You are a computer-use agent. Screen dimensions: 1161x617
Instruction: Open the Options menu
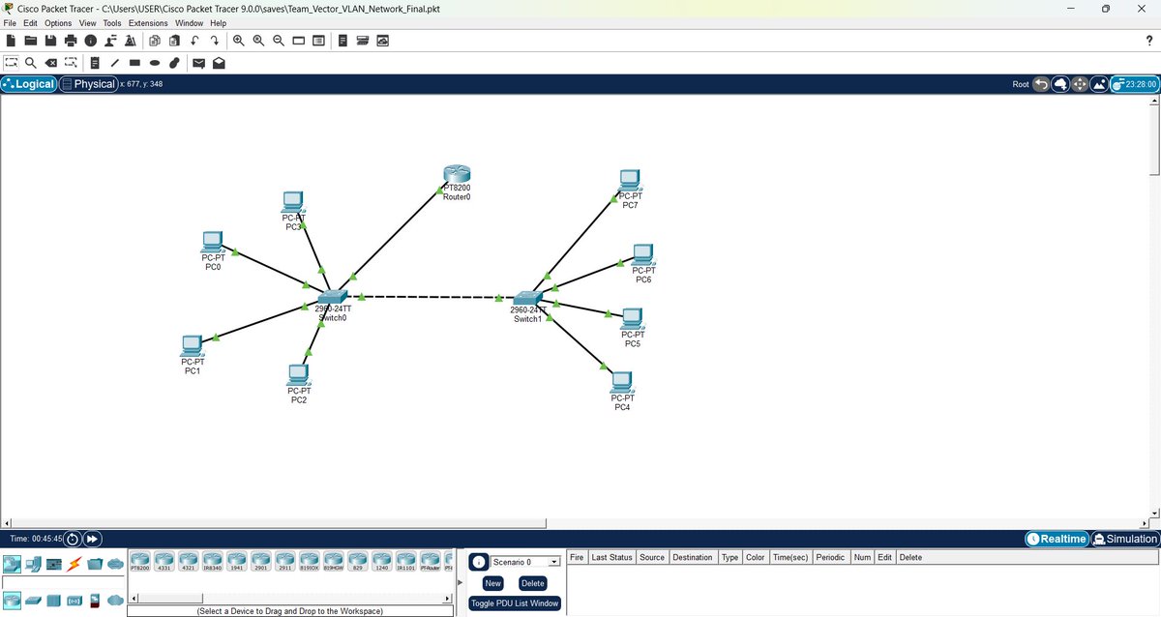point(58,22)
